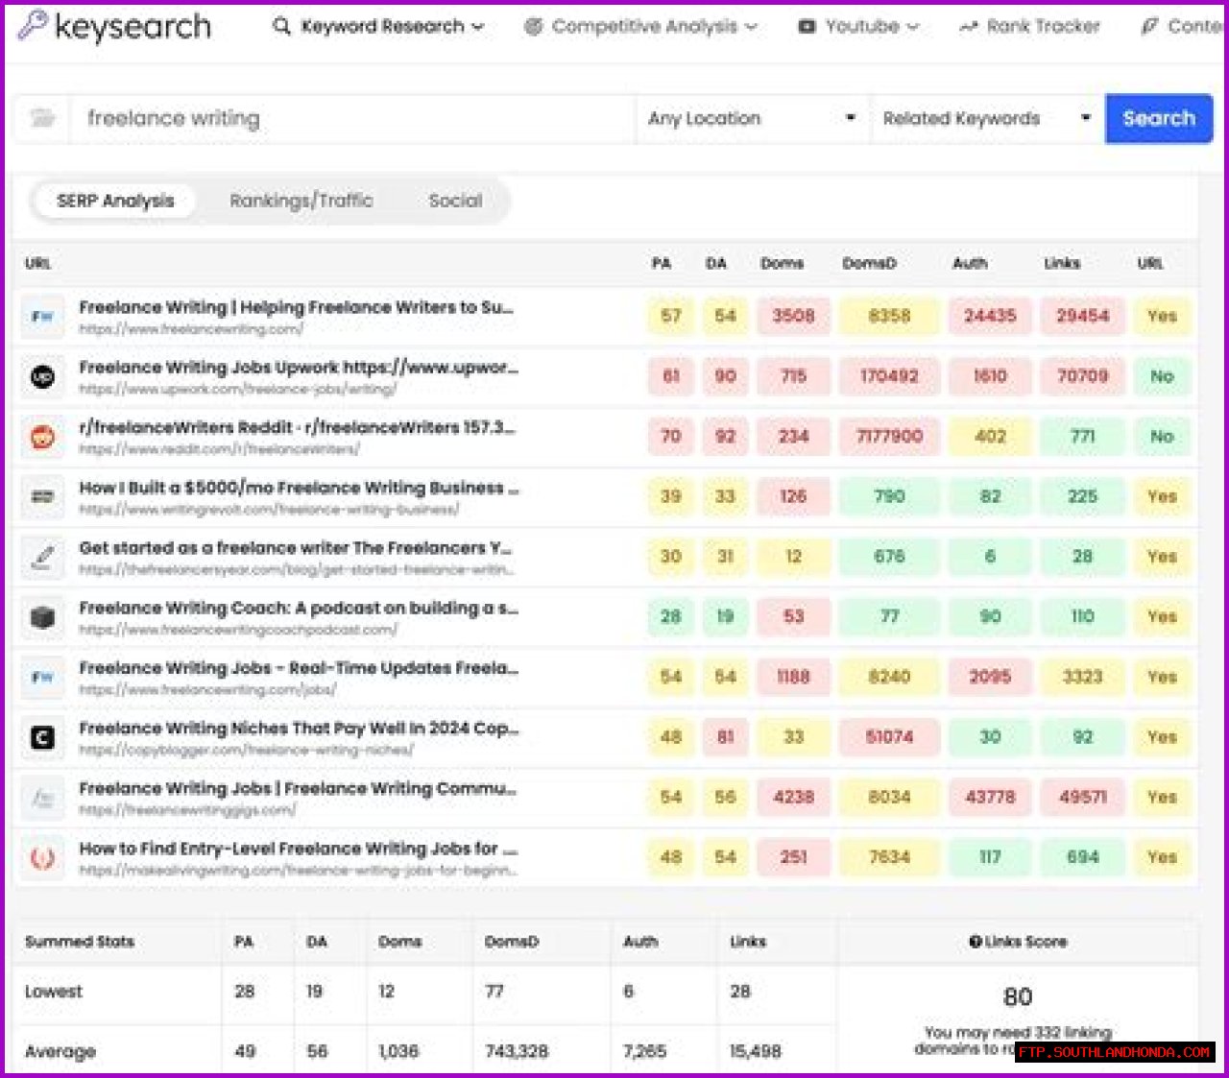Open the Rank Tracker menu item
Screen dimensions: 1229x1078
pos(1030,26)
